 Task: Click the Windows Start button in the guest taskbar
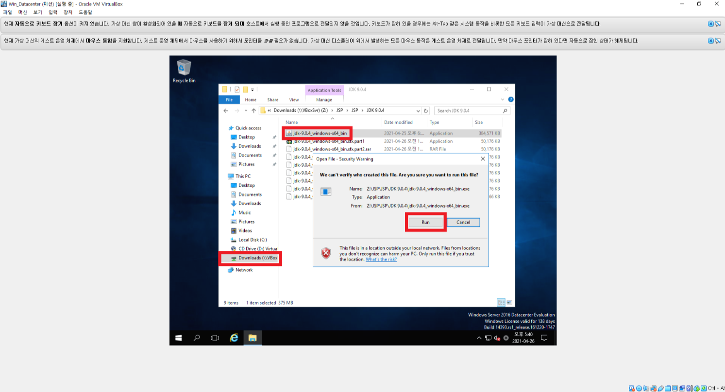coord(178,338)
